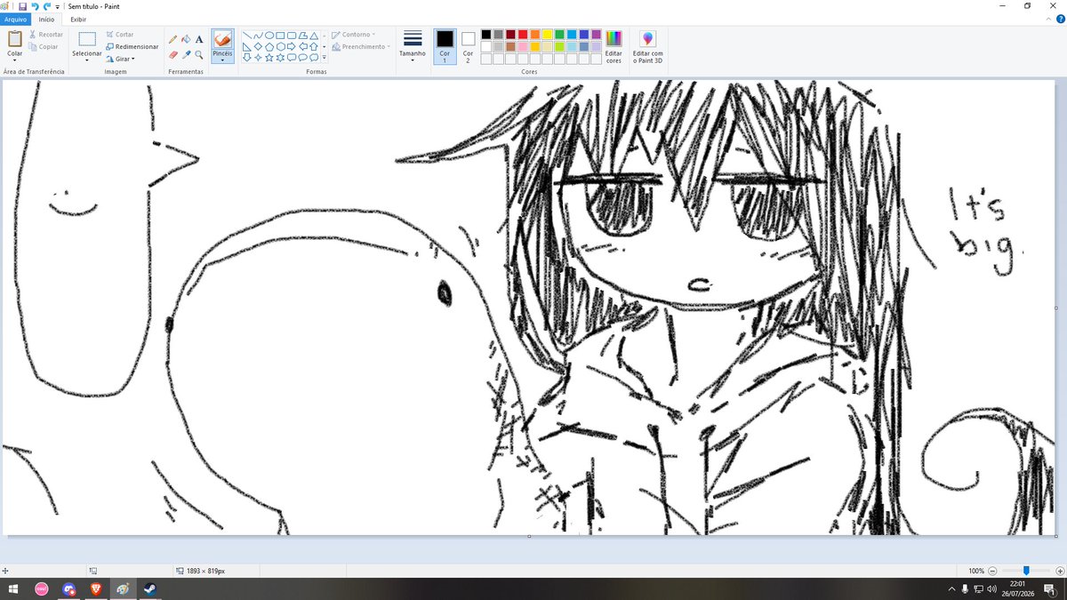This screenshot has height=600, width=1067.
Task: Select the Fill with color bucket tool
Action: tap(186, 39)
